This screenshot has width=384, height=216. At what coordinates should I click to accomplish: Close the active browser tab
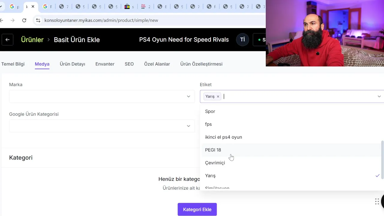click(33, 6)
